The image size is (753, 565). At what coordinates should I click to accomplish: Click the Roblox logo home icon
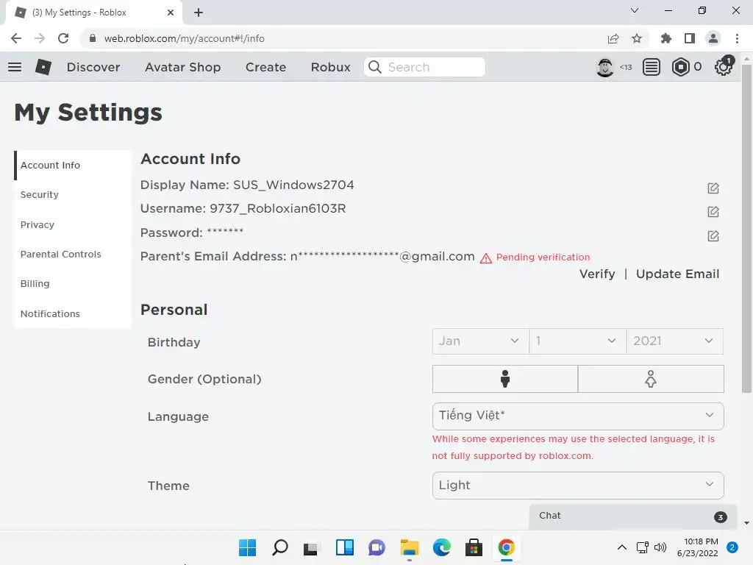click(43, 67)
